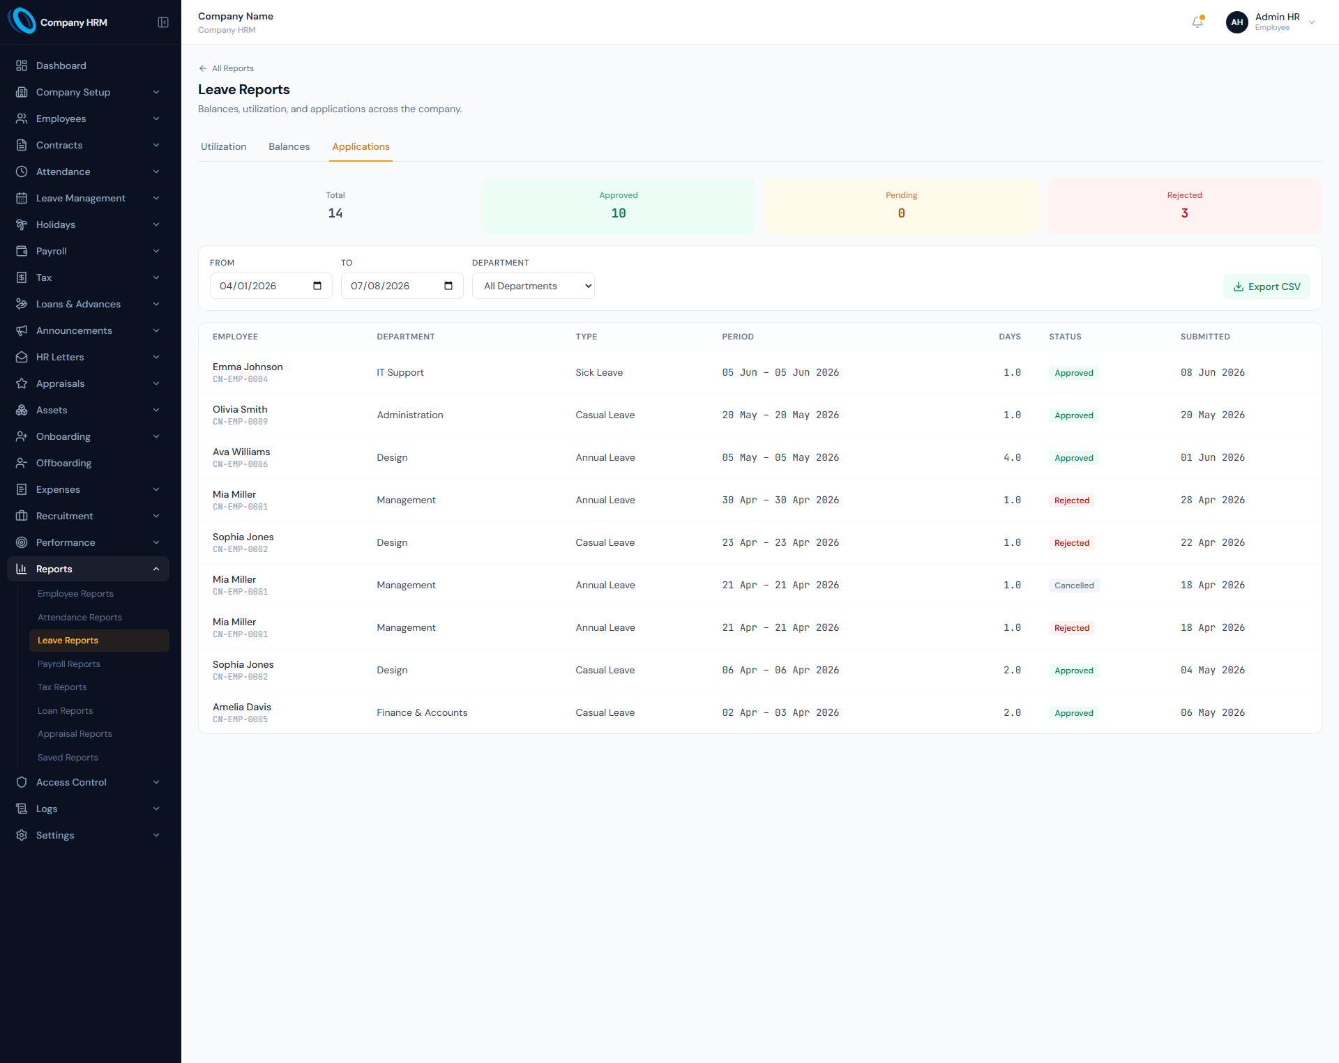This screenshot has height=1063, width=1339.
Task: Go back via All Reports link
Action: point(226,68)
